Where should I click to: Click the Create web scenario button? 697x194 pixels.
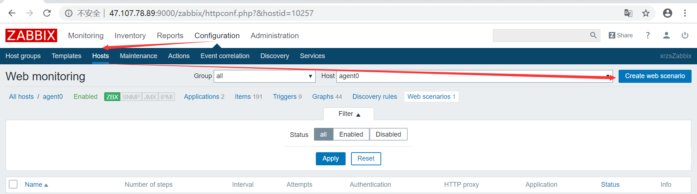[655, 76]
